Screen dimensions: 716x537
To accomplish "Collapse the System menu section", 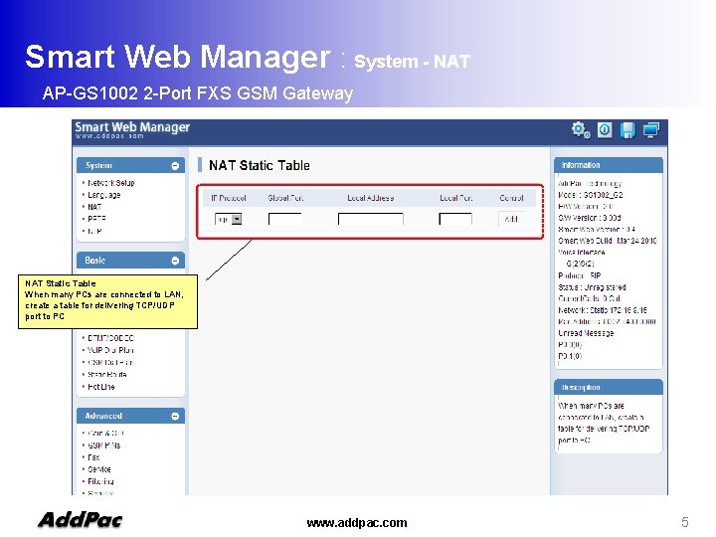I will tap(175, 166).
